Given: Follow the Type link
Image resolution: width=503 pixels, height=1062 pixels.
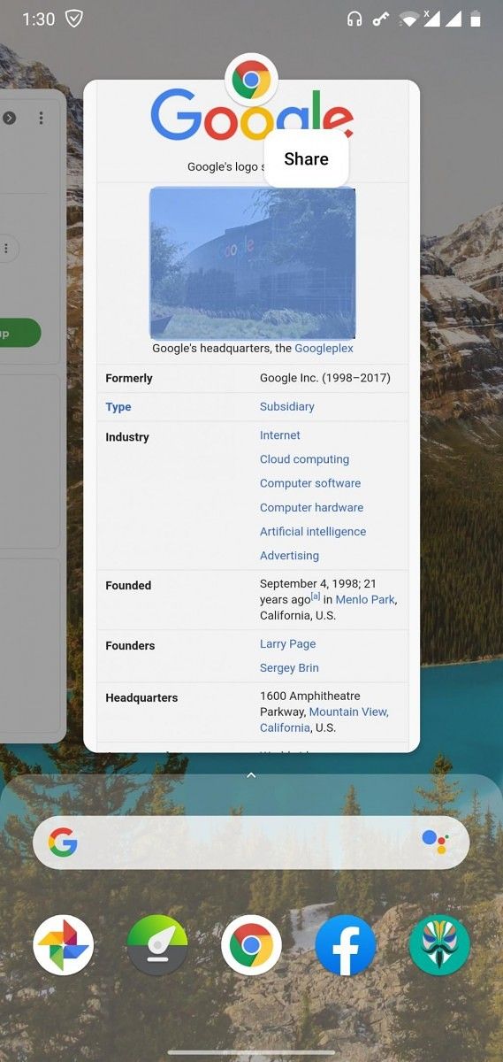Looking at the screenshot, I should click(118, 407).
